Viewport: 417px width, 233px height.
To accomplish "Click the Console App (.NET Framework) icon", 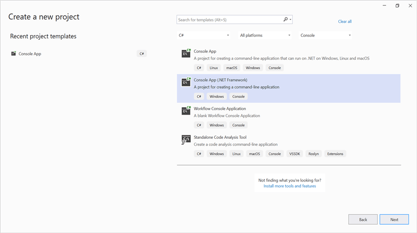I will pos(186,82).
